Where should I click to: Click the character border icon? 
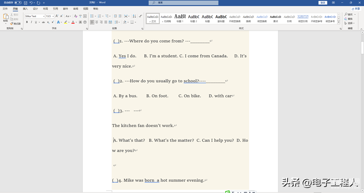pyautogui.click(x=85, y=16)
